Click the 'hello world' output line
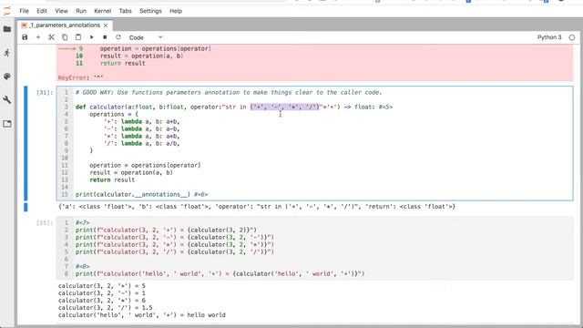583x328 pixels. tap(142, 315)
